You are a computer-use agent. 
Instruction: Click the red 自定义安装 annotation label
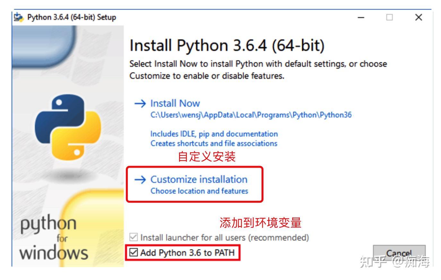click(x=207, y=157)
